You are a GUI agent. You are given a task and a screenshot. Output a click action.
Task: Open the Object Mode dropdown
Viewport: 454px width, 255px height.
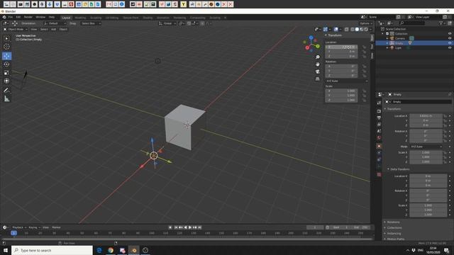15,29
